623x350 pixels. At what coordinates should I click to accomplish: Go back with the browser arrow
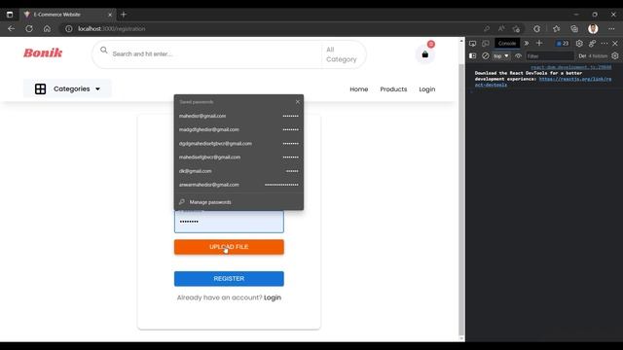(11, 28)
